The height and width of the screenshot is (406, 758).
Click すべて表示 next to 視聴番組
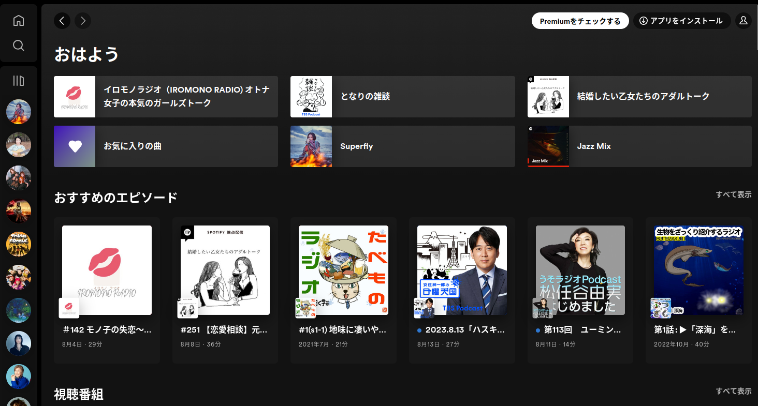pyautogui.click(x=734, y=391)
